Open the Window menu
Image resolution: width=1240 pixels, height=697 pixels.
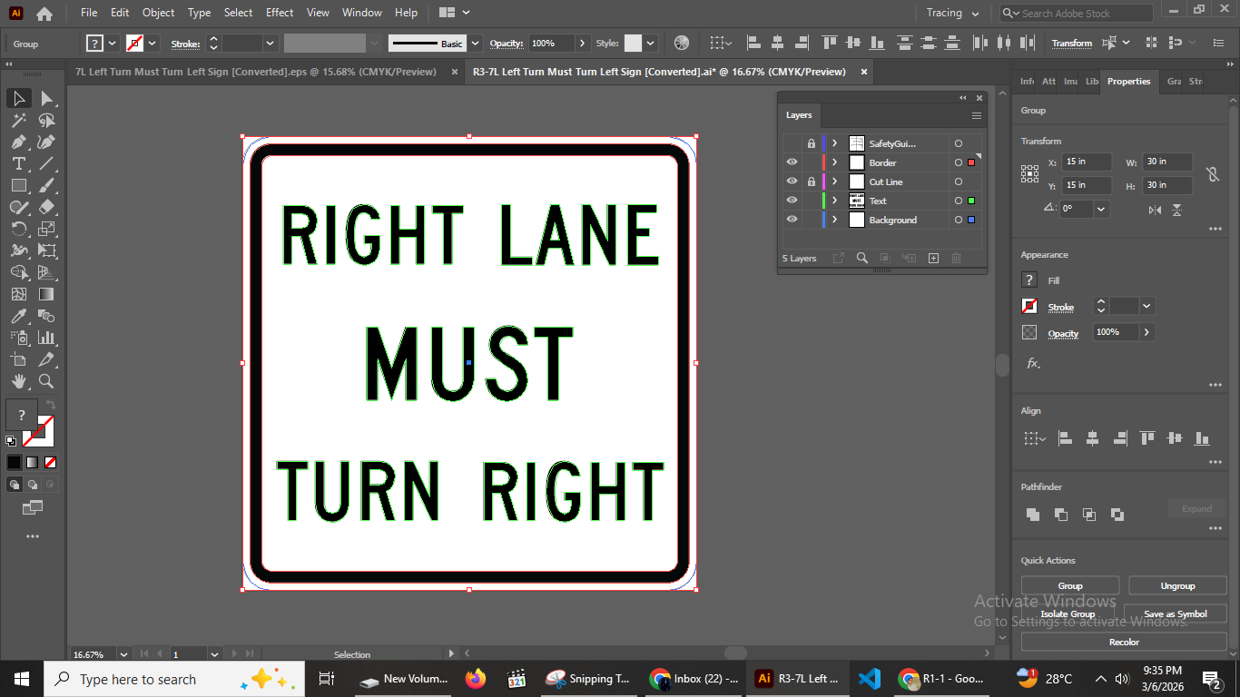pos(362,13)
